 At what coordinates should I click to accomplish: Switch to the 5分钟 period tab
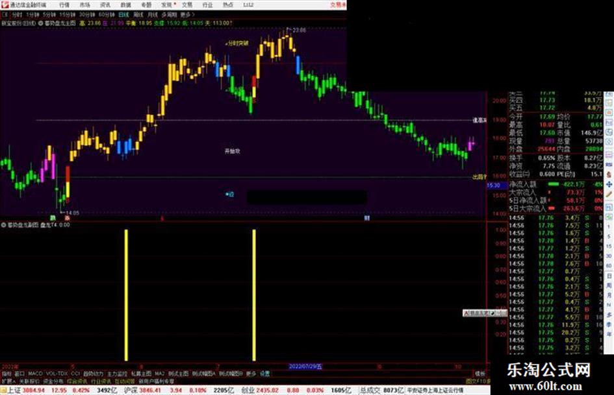pos(49,15)
